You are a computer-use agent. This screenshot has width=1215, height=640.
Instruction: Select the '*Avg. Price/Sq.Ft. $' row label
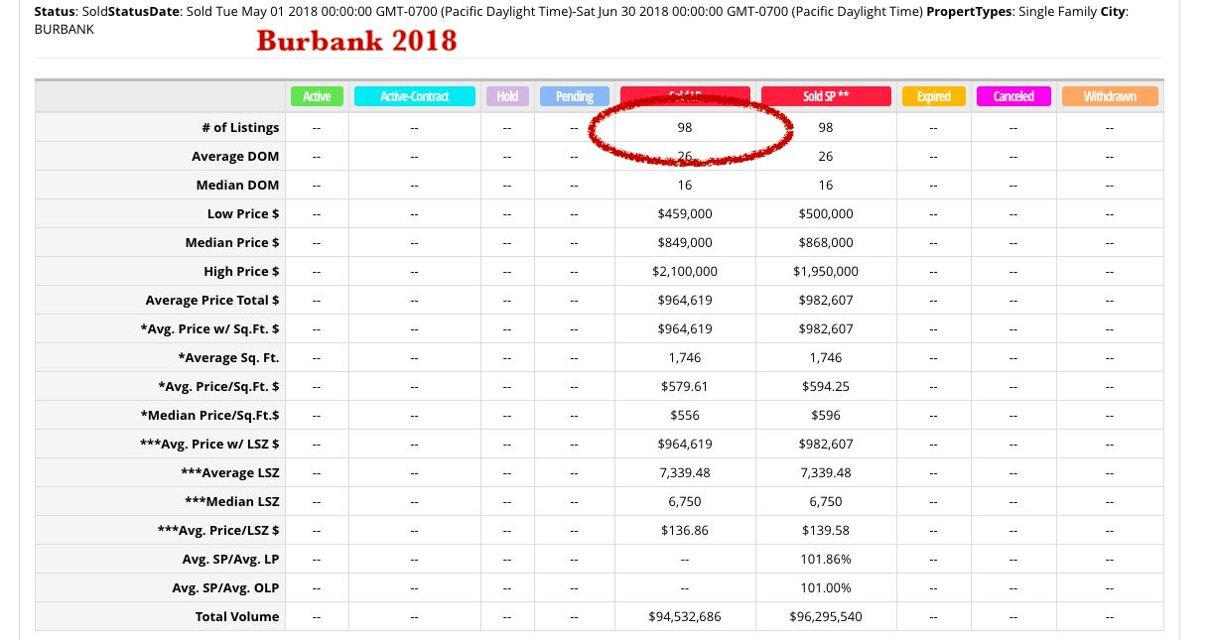(x=218, y=386)
